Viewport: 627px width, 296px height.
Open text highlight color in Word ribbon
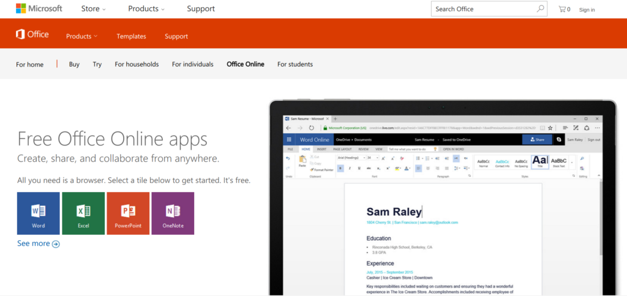click(398, 168)
